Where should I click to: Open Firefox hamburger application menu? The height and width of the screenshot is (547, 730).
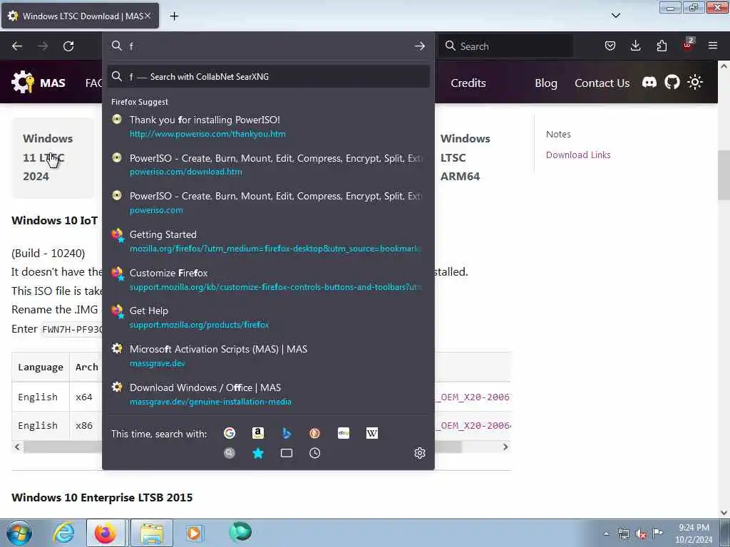pos(713,46)
